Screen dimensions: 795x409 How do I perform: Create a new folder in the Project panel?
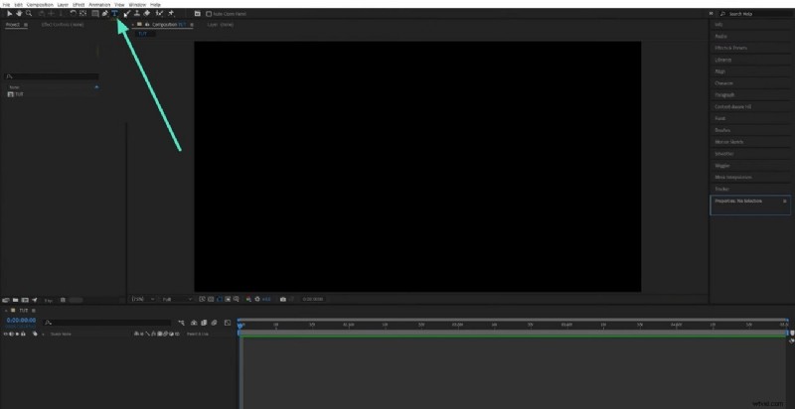click(x=15, y=300)
